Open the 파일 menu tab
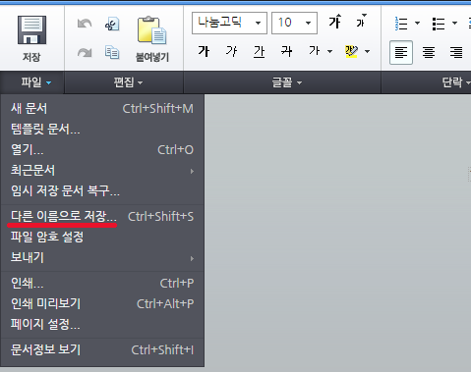The height and width of the screenshot is (372, 471). click(32, 82)
